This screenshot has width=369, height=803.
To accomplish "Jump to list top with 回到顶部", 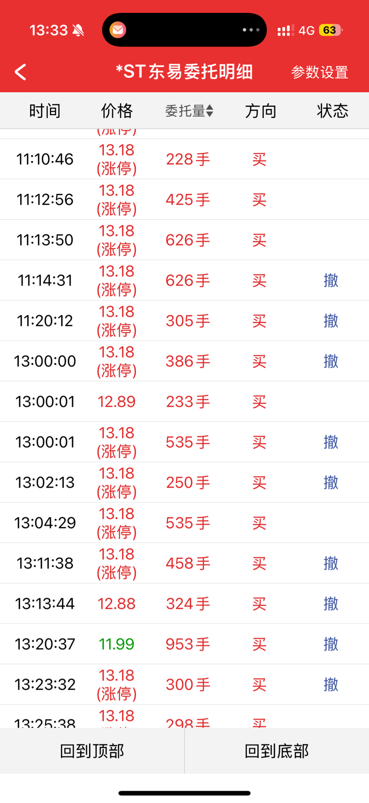I will [92, 751].
